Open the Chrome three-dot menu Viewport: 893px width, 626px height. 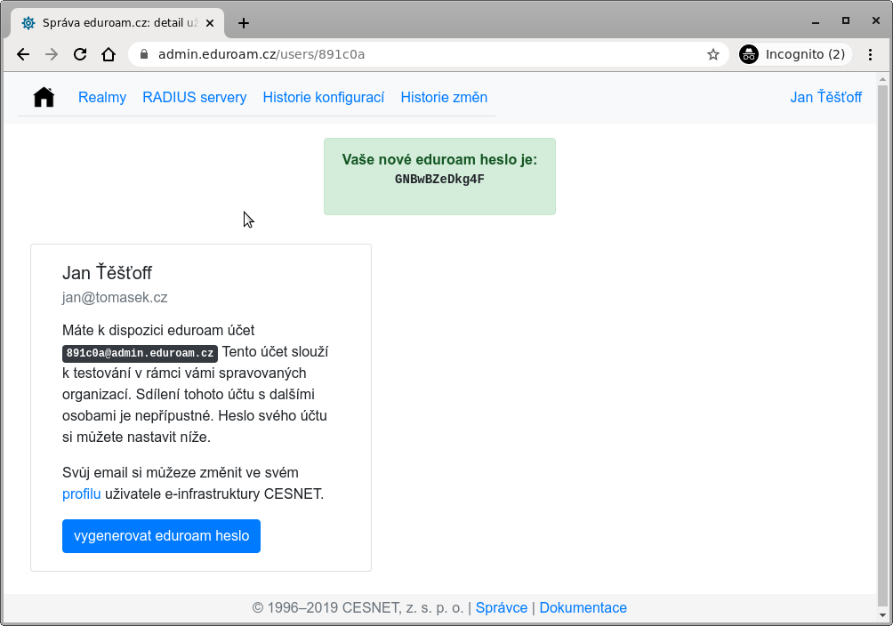click(x=870, y=54)
